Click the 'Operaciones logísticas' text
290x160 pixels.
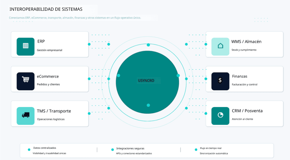pos(51,119)
